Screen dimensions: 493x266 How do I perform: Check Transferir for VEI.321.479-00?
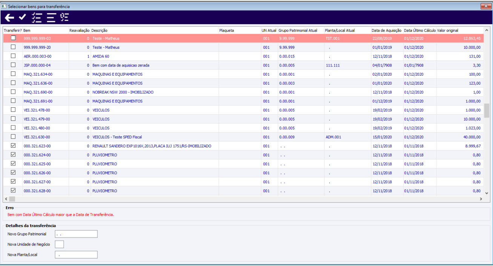13,119
